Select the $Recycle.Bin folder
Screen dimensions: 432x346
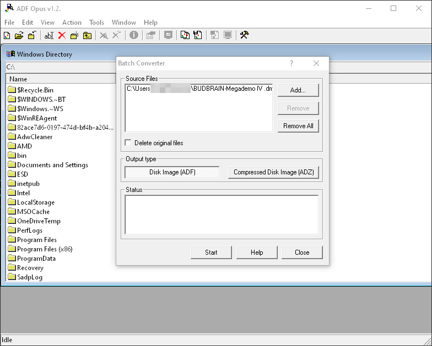click(x=31, y=90)
